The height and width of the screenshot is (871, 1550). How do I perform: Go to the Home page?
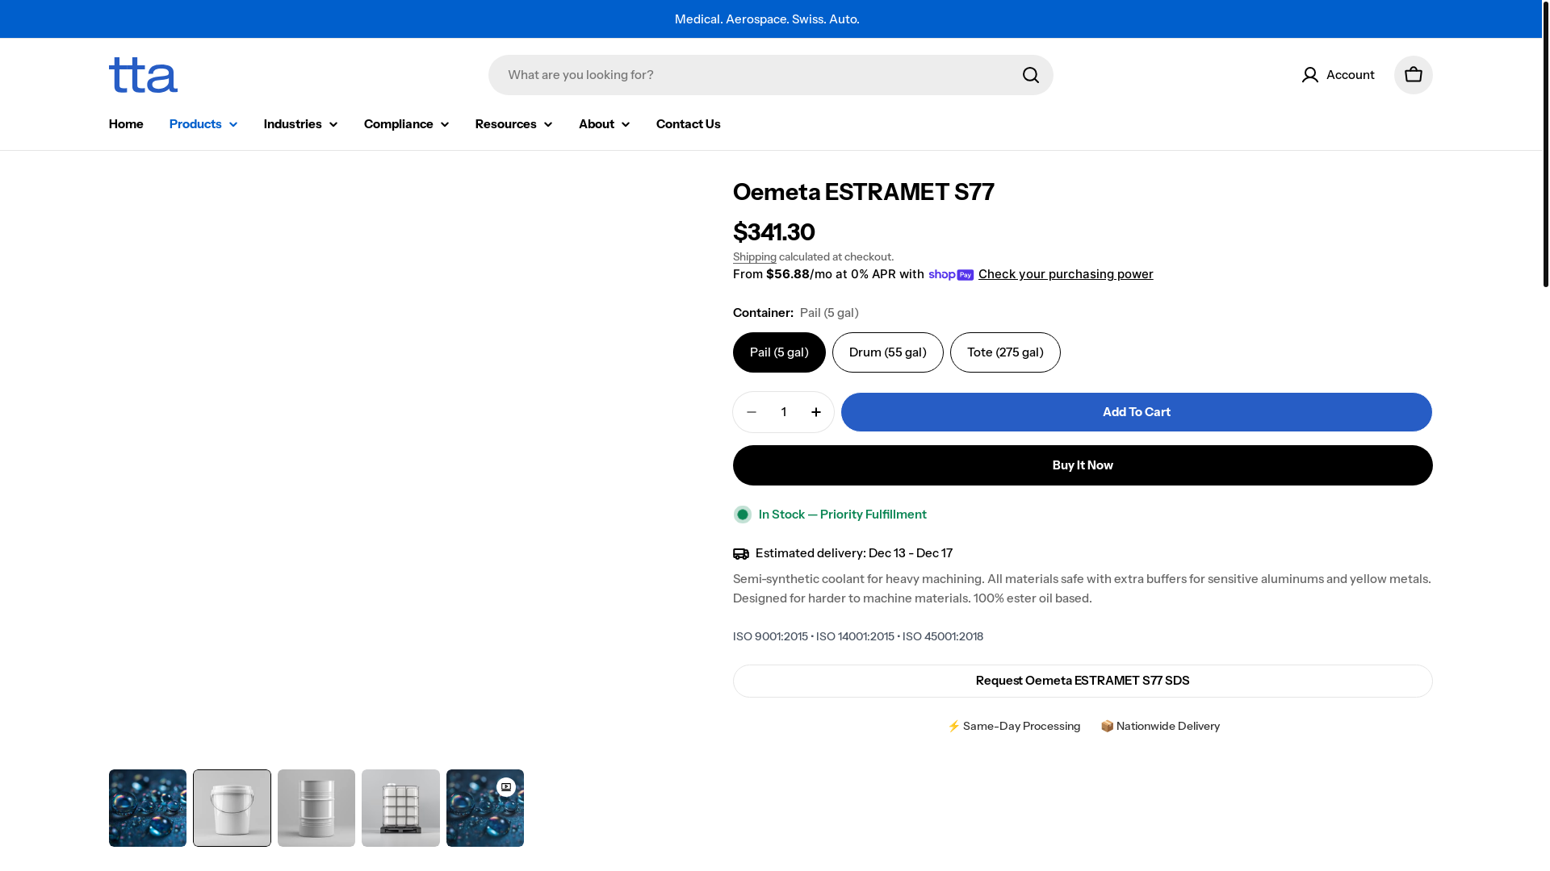point(126,124)
